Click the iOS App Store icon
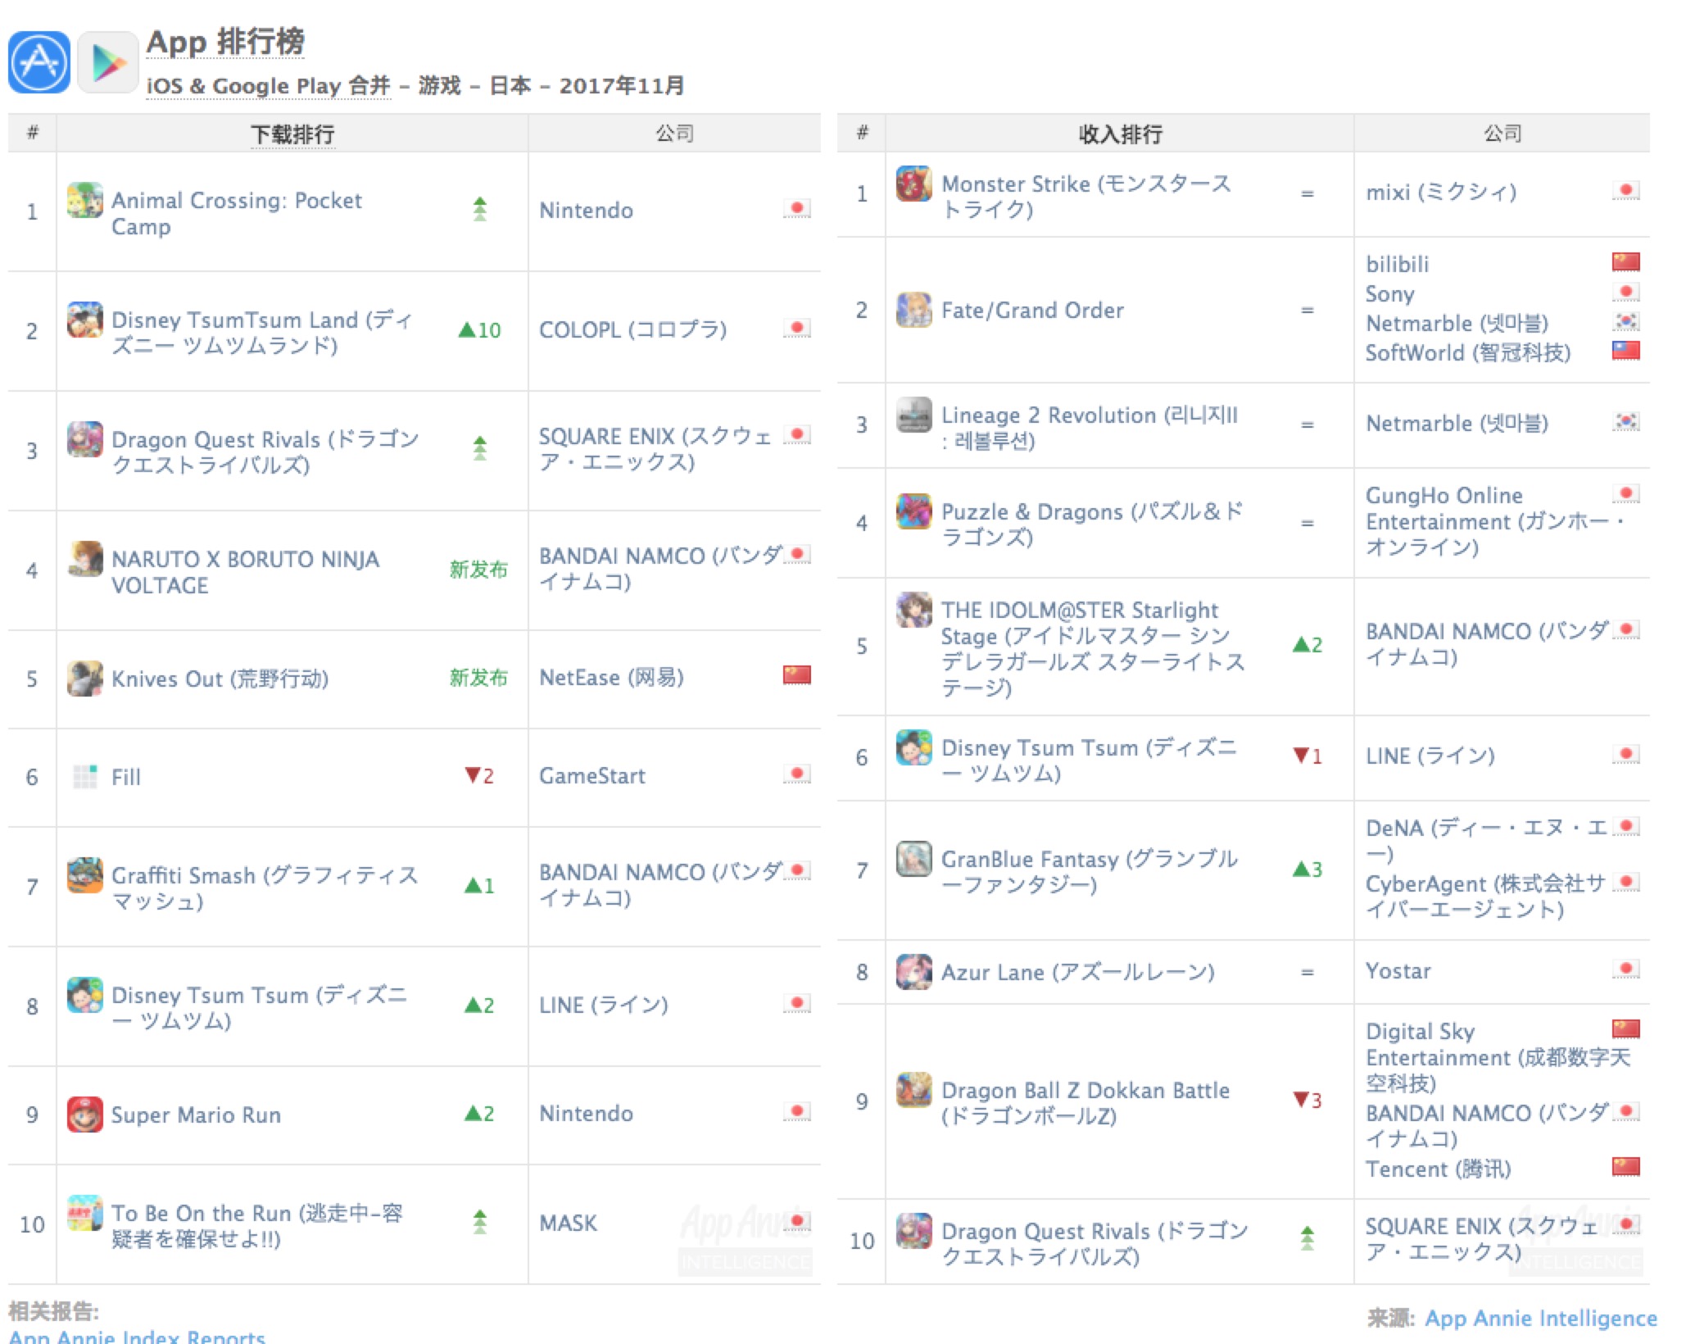The image size is (1686, 1344). (39, 63)
